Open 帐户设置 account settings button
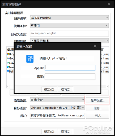 coord(97,100)
